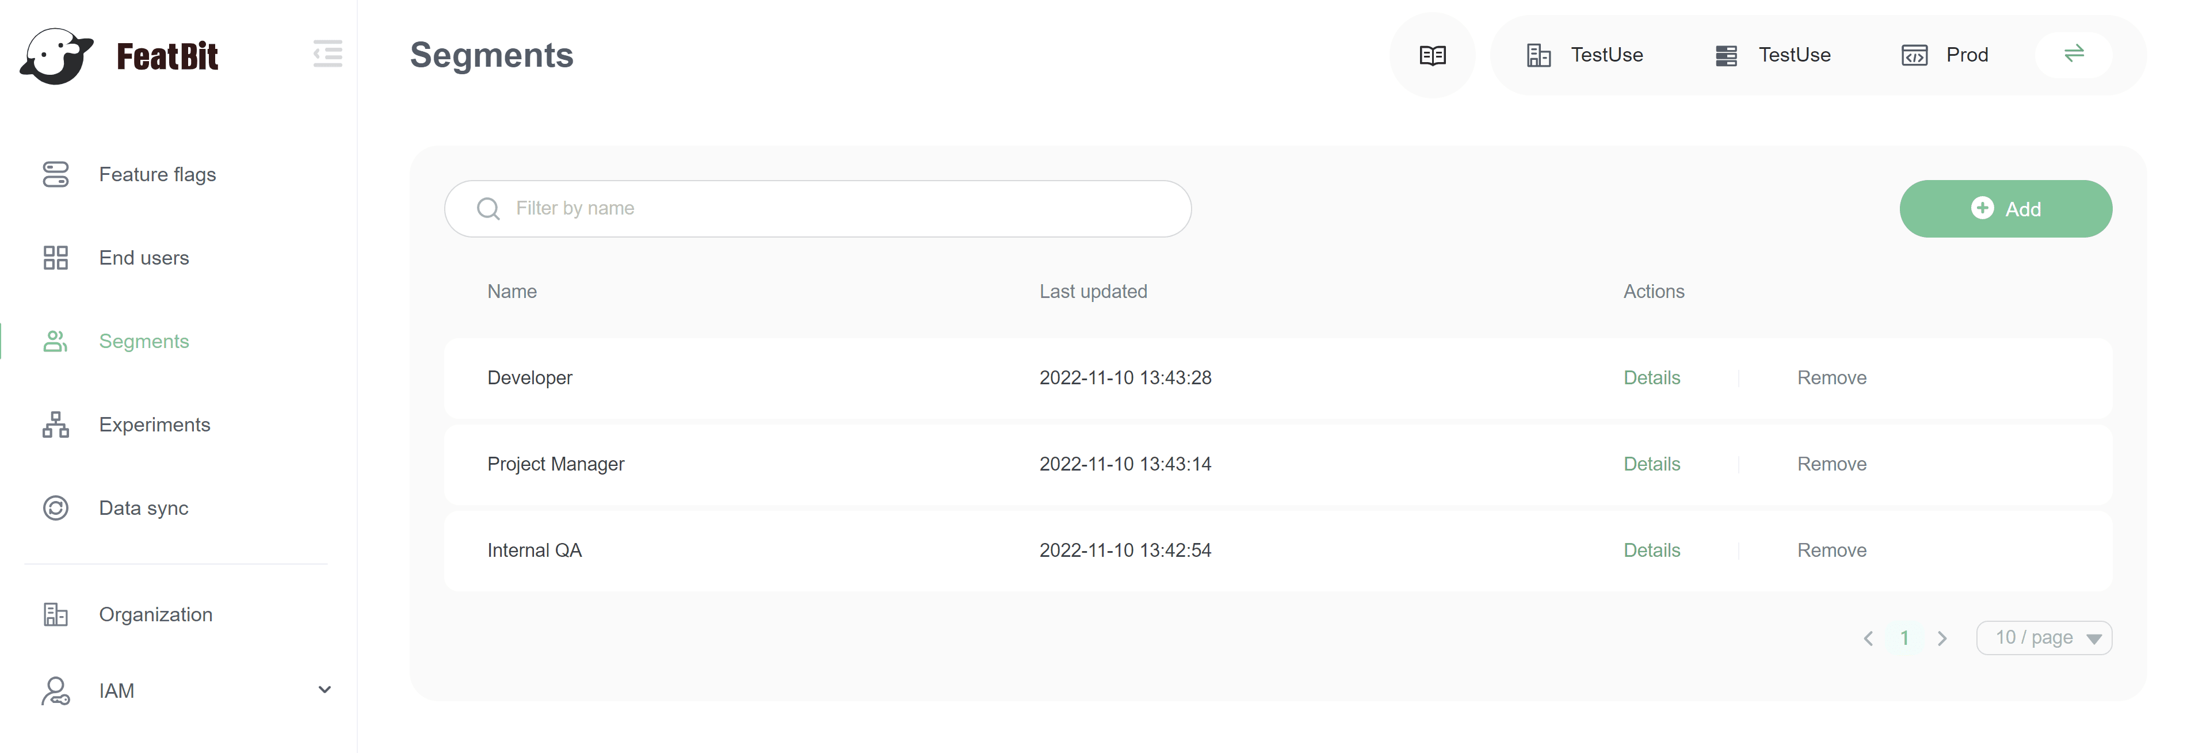Click the Data sync circular icon

coord(56,507)
